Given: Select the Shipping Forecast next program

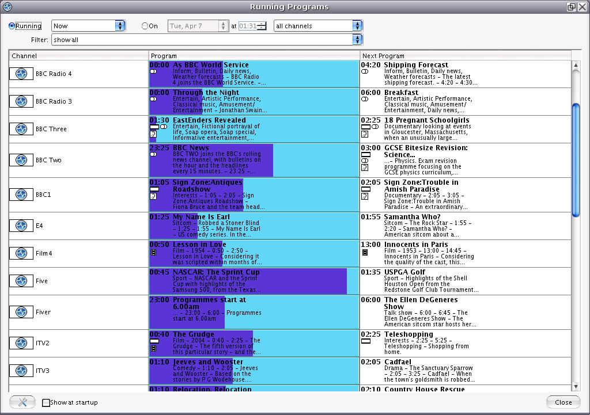Looking at the screenshot, I should point(466,74).
